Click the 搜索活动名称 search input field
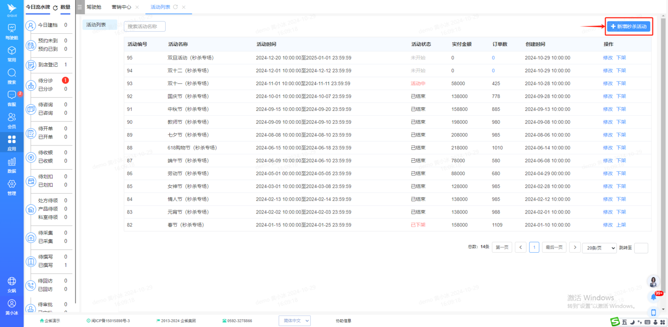The height and width of the screenshot is (327, 668). [144, 26]
